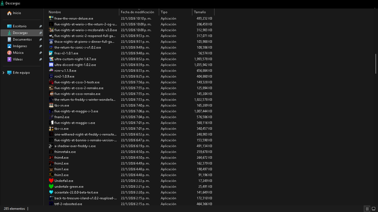The image size is (378, 212).
Task: Click the 22/1/2026 10:10 p. m. date cell
Action: [136, 18]
